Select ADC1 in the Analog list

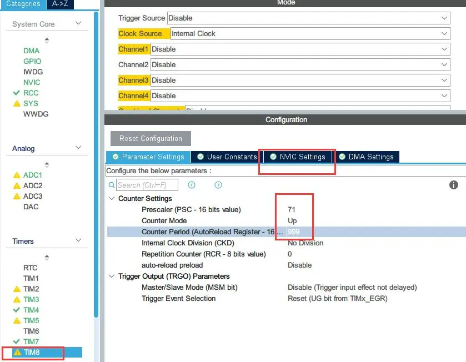pyautogui.click(x=33, y=175)
